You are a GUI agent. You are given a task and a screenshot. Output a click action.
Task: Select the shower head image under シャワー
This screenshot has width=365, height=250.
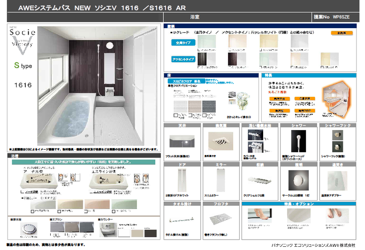point(298,141)
